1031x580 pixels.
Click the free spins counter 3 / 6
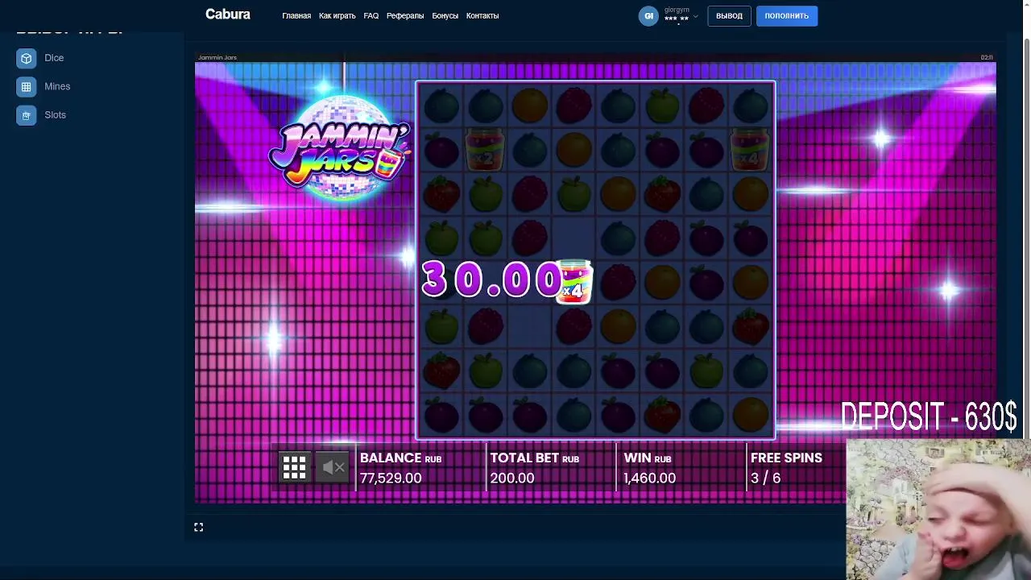click(x=765, y=478)
